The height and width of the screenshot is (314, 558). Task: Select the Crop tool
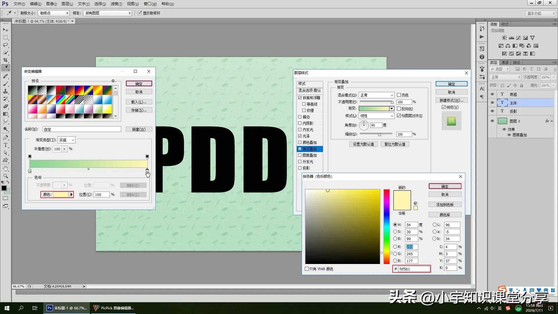click(6, 60)
